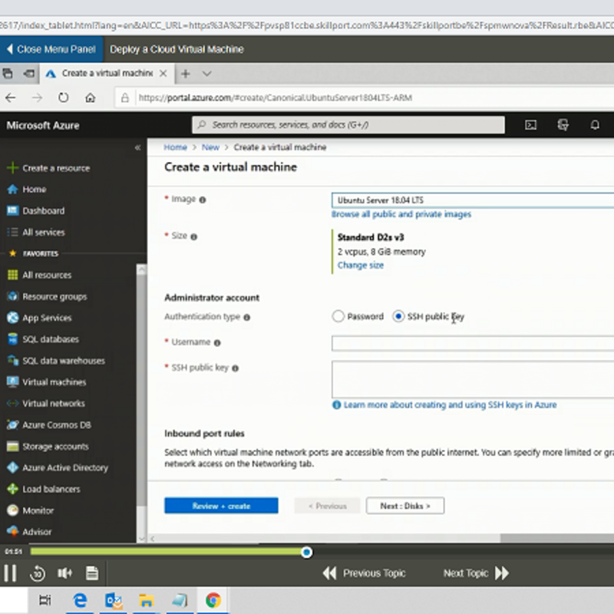The image size is (614, 614).
Task: Click the browser back arrow
Action: click(11, 97)
